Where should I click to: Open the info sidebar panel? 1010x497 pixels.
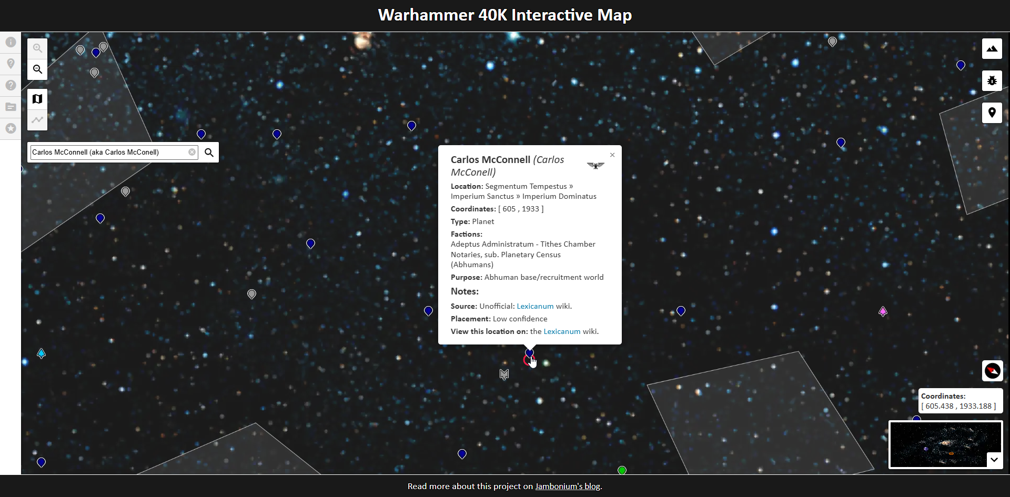point(11,42)
